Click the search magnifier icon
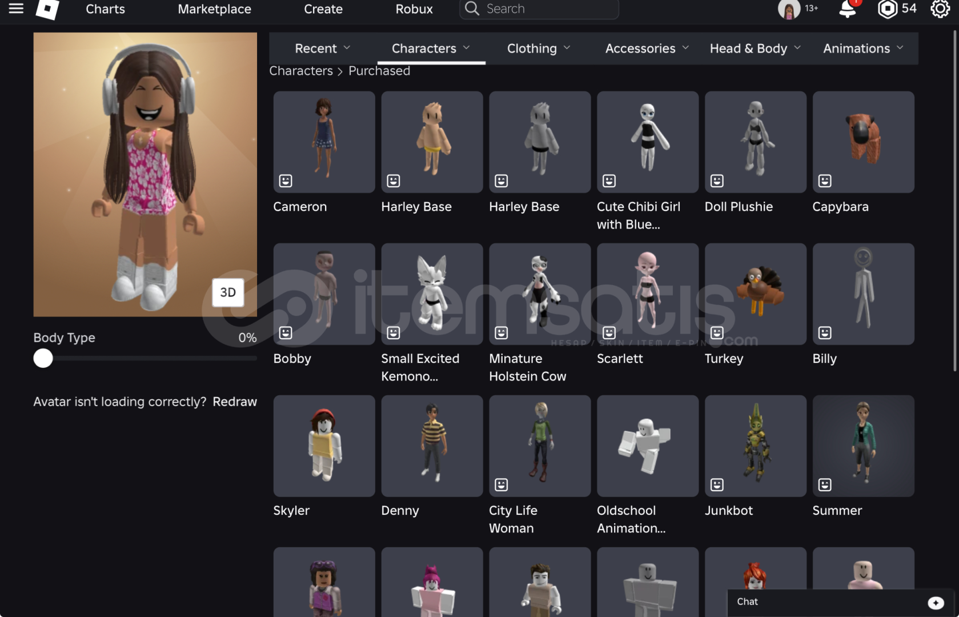Screen dimensions: 959x617 coord(472,9)
